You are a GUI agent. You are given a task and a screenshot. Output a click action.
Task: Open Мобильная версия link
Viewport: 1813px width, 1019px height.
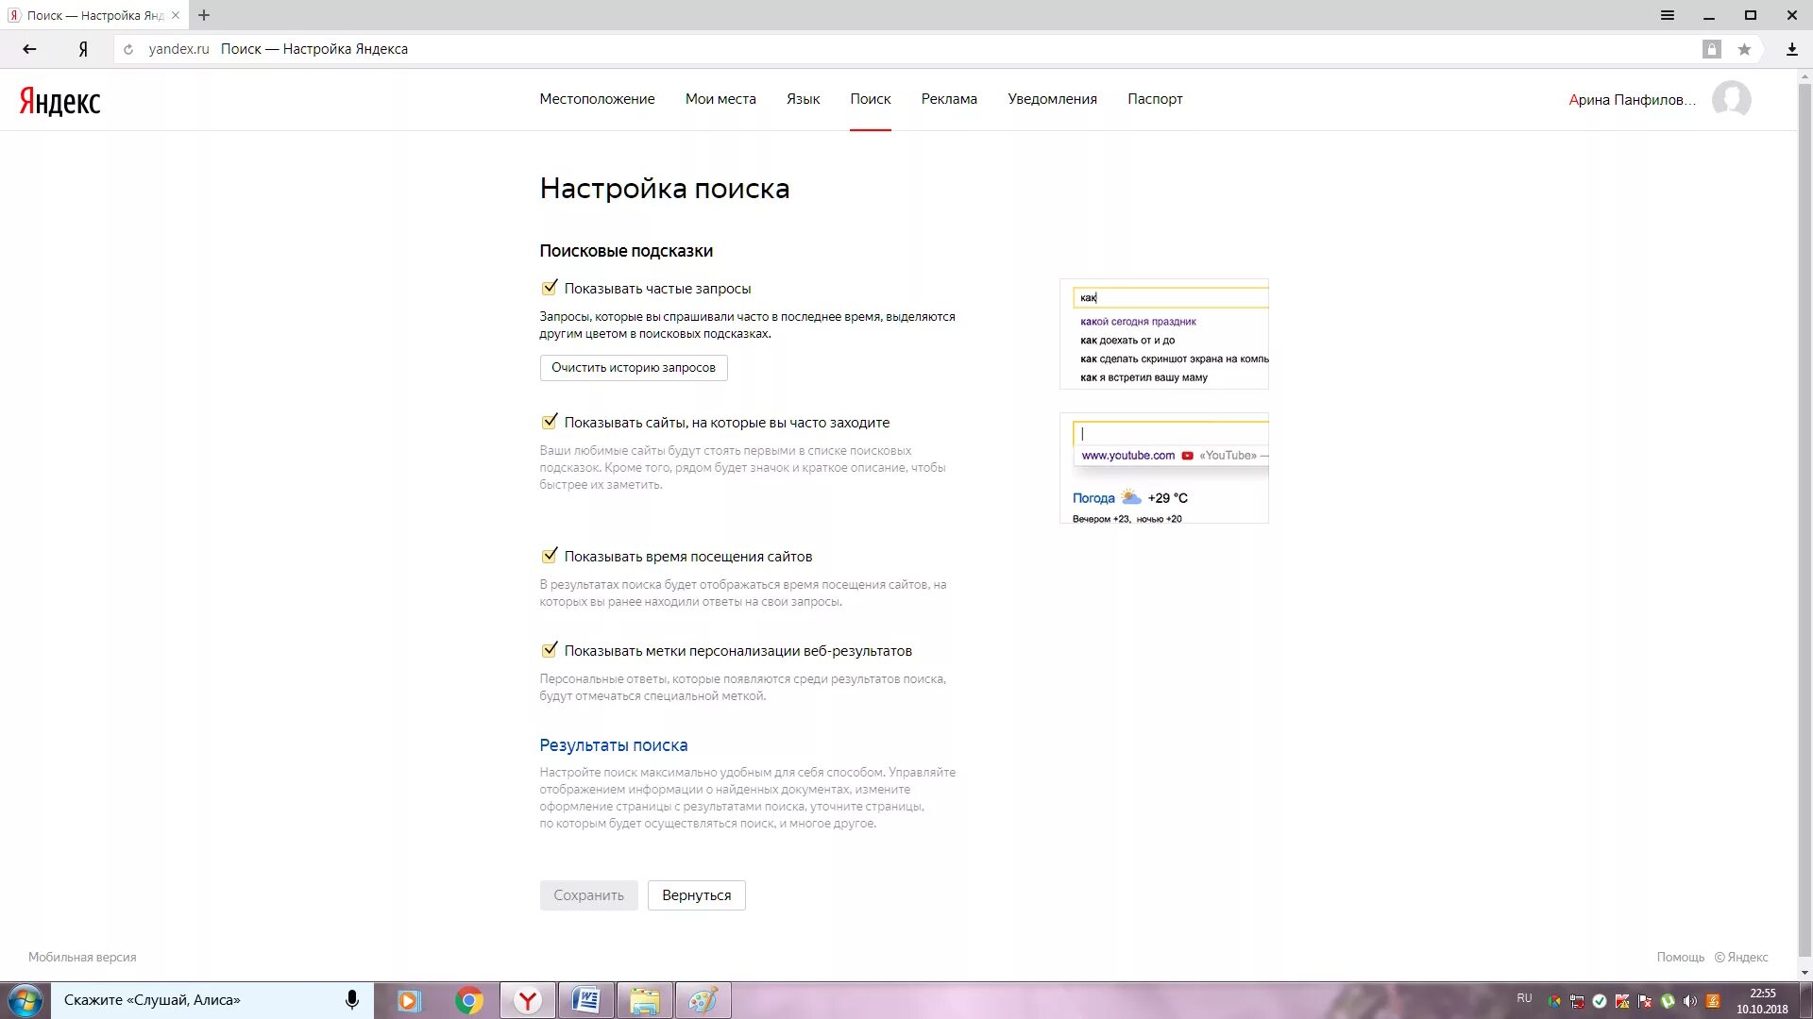(x=82, y=957)
